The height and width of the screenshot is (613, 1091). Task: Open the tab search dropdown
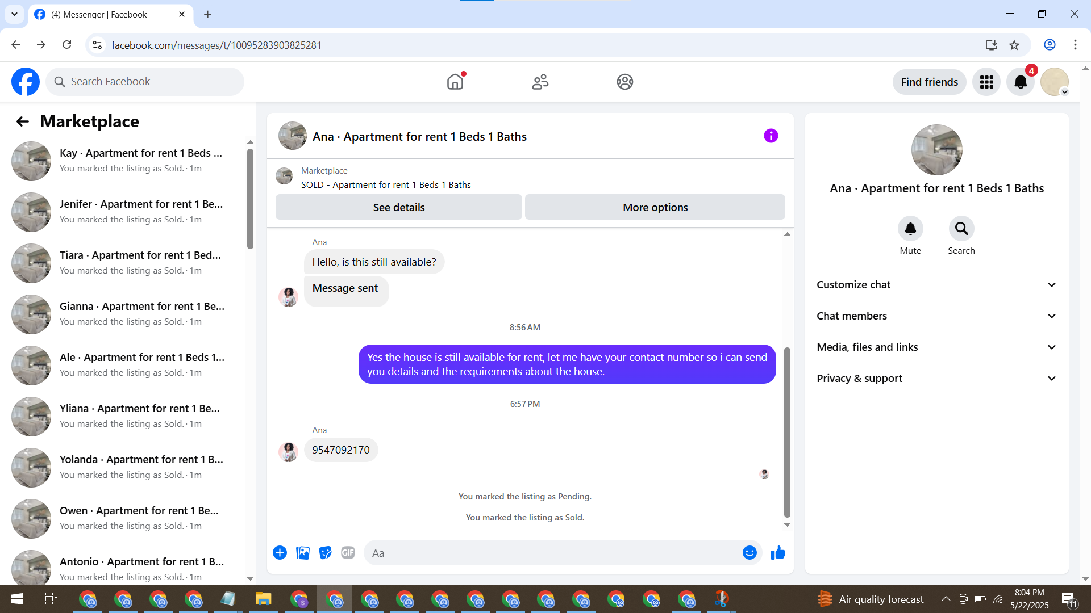click(14, 14)
